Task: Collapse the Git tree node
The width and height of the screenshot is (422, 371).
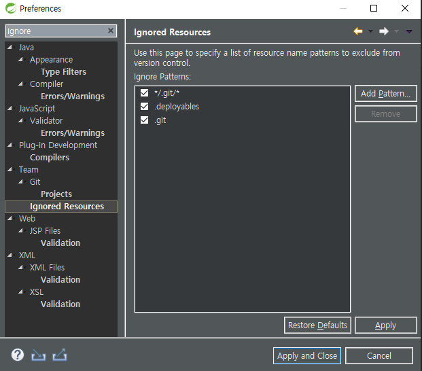Action: click(20, 182)
